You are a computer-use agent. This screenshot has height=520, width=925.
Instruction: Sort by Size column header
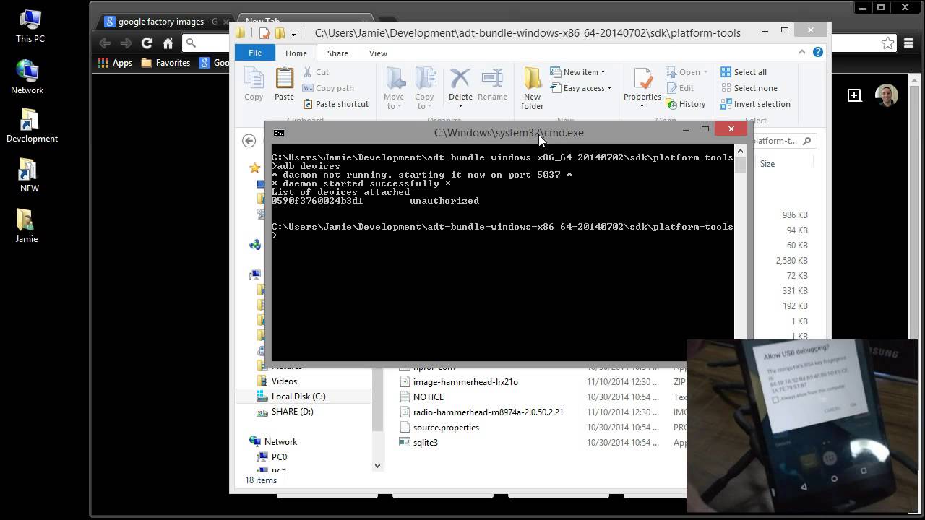pyautogui.click(x=767, y=164)
